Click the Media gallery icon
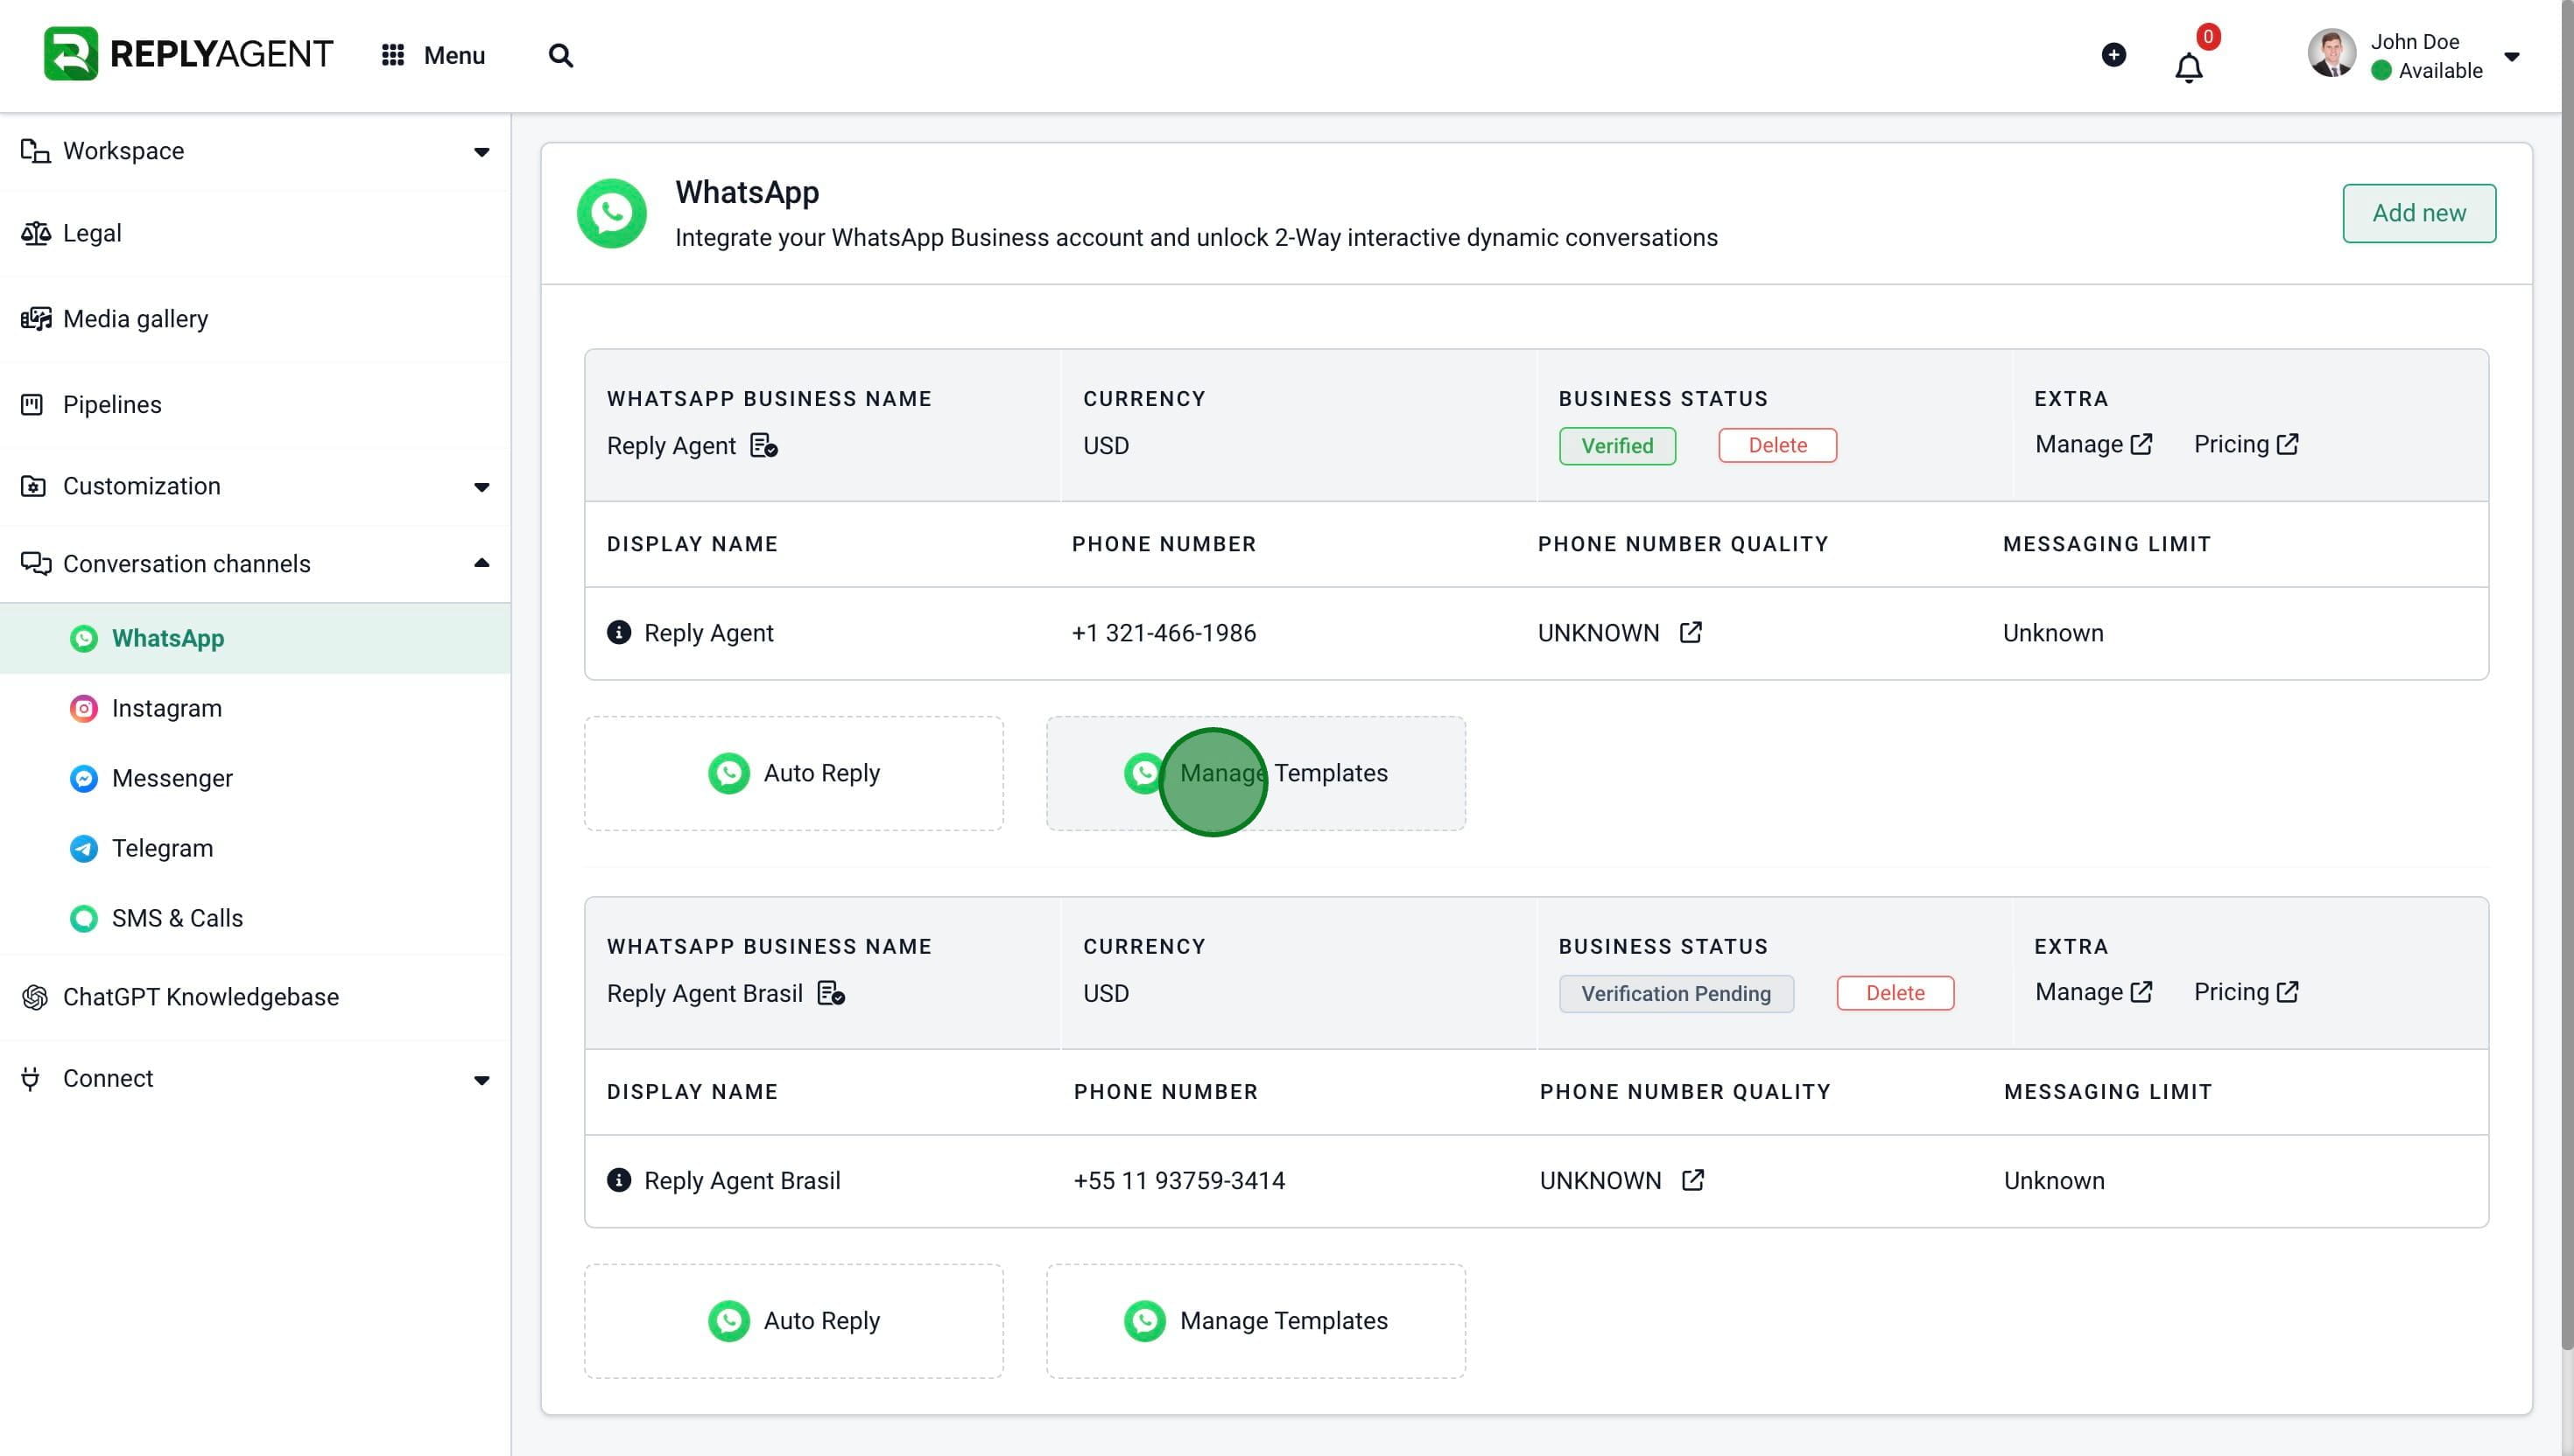This screenshot has width=2574, height=1456. [35, 319]
